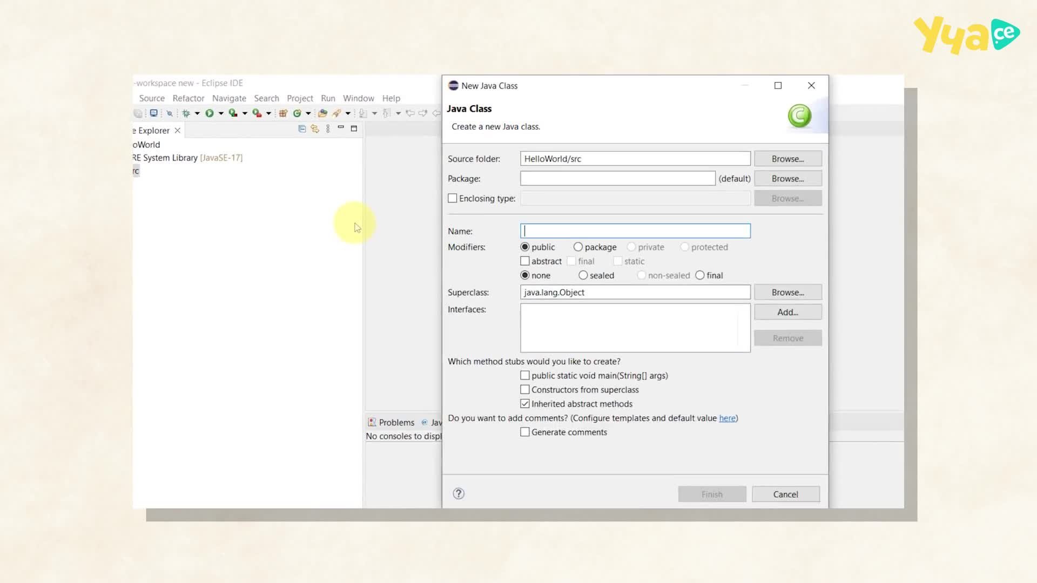1037x583 pixels.
Task: Jump to Next Annotation in toolbar
Action: [363, 113]
